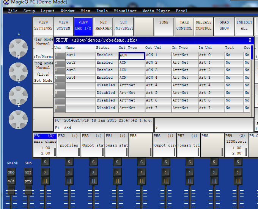The height and width of the screenshot is (209, 258).
Task: Click encoder wheel D
Action: 18,120
